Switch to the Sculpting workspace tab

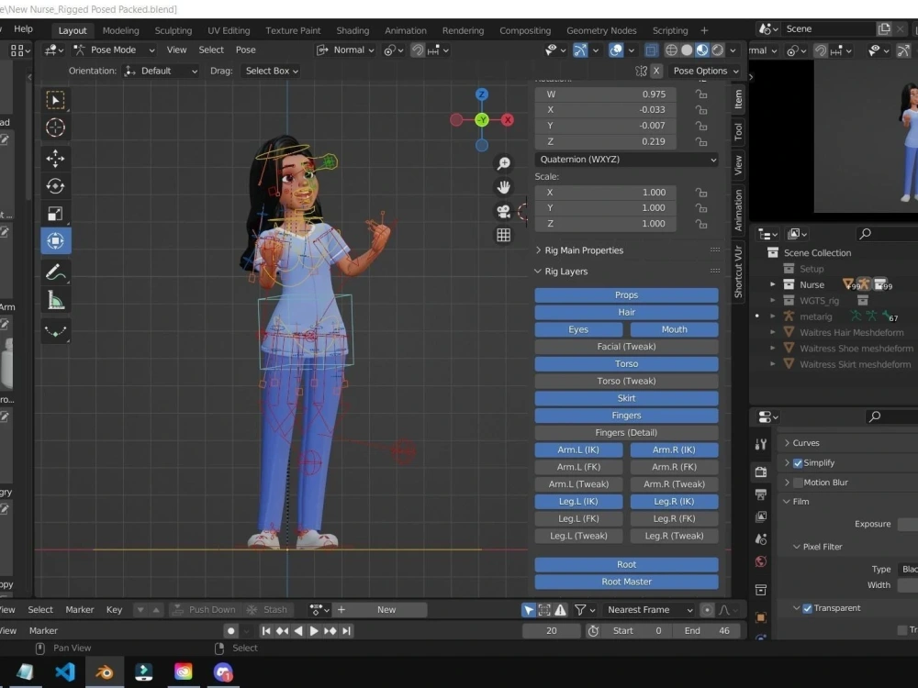click(x=174, y=31)
